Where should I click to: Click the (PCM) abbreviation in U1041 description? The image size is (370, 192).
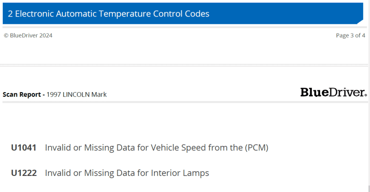click(x=257, y=148)
